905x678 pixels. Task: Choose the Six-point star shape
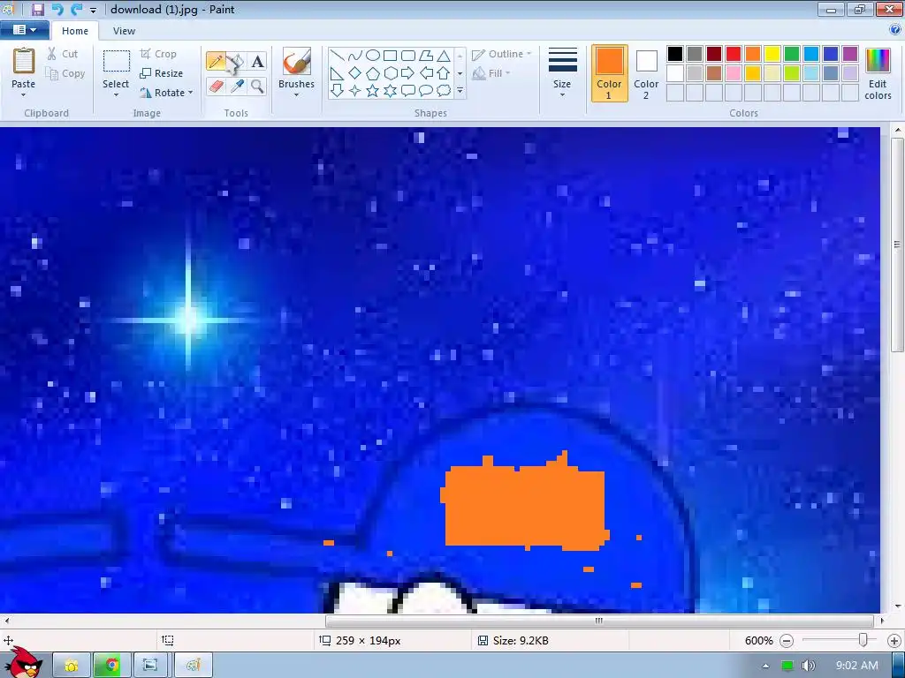point(391,91)
